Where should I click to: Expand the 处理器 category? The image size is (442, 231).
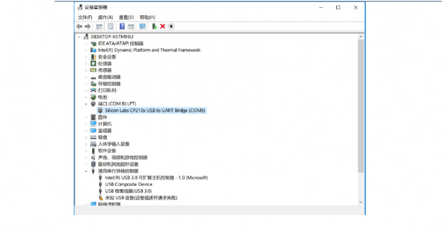86,63
